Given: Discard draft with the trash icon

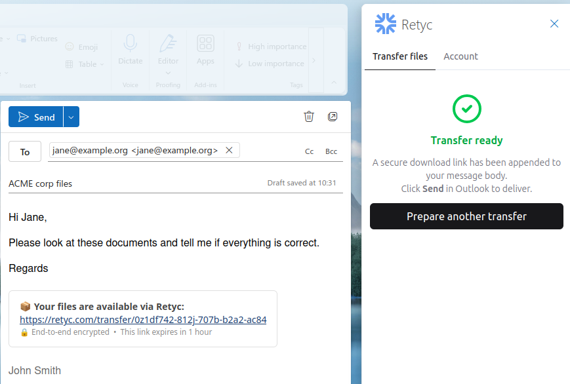Looking at the screenshot, I should (309, 117).
